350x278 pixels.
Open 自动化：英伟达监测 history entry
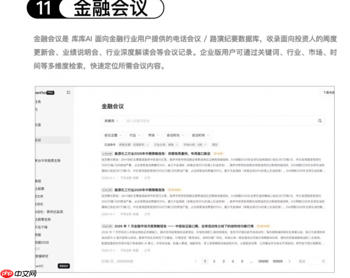pos(49,212)
